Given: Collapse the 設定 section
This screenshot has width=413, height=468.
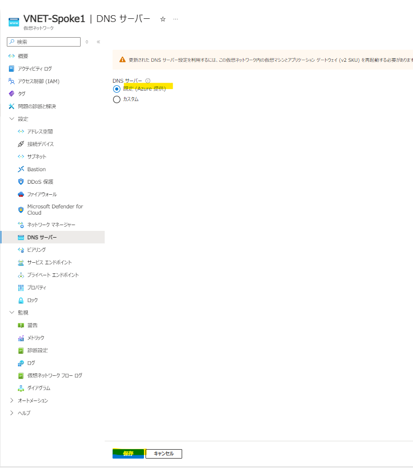Looking at the screenshot, I should point(12,119).
